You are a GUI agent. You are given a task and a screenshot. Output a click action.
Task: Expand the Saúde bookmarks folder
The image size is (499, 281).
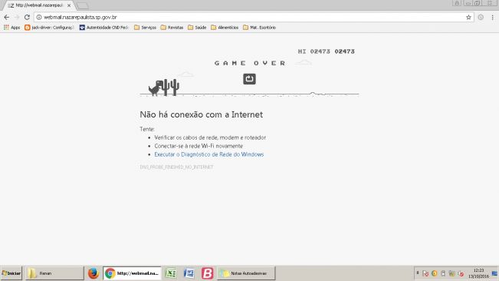(197, 28)
